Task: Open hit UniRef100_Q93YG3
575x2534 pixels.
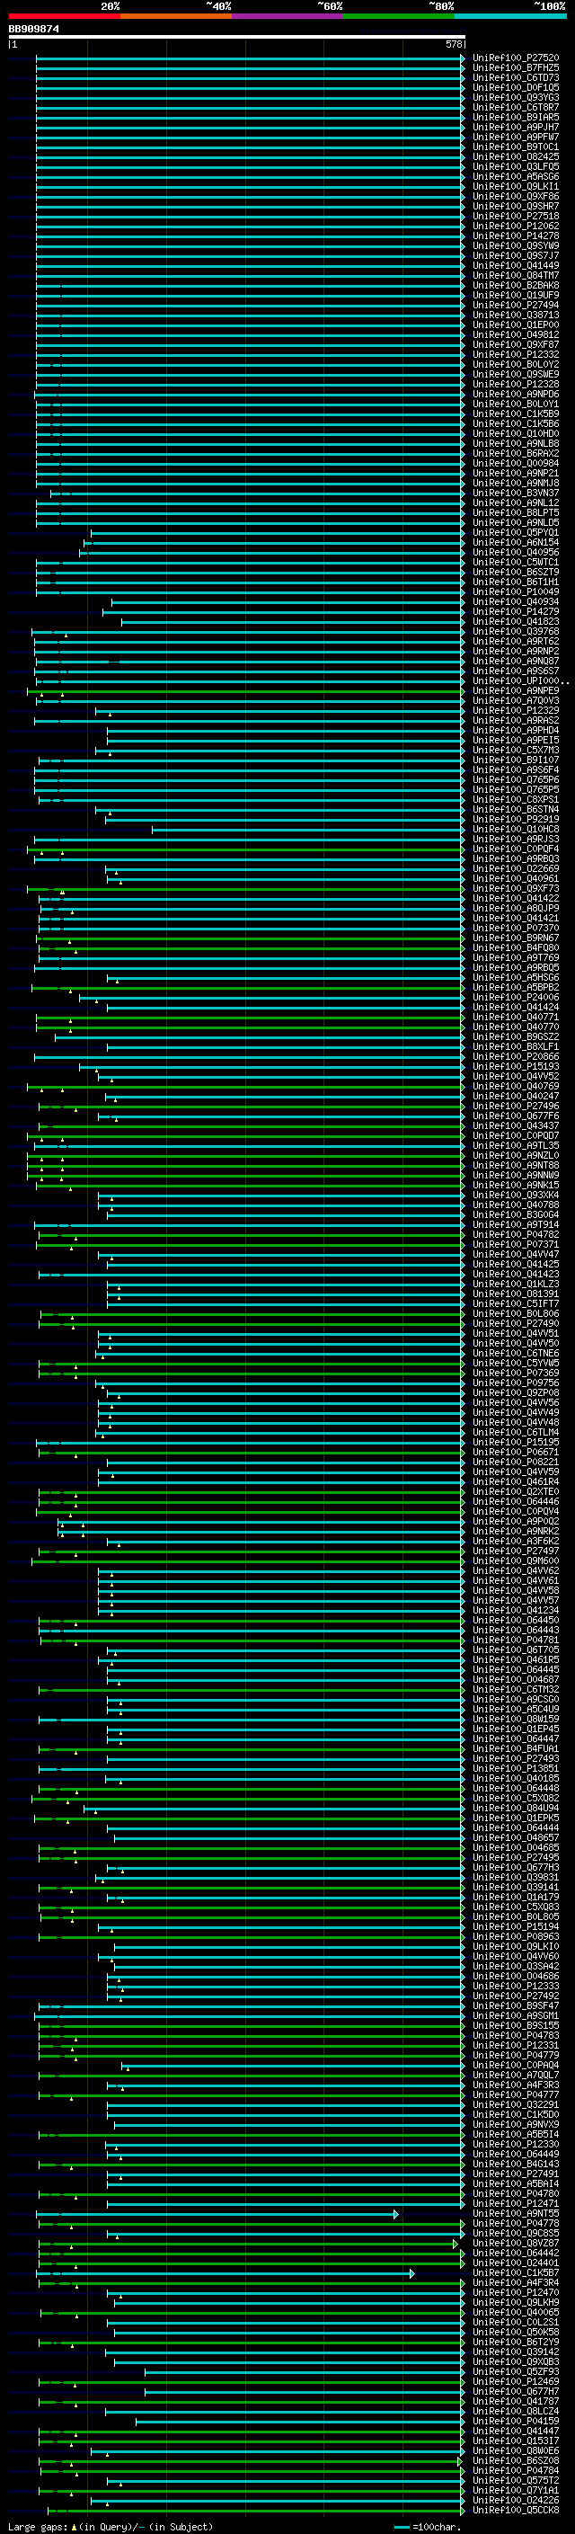Action: [515, 97]
